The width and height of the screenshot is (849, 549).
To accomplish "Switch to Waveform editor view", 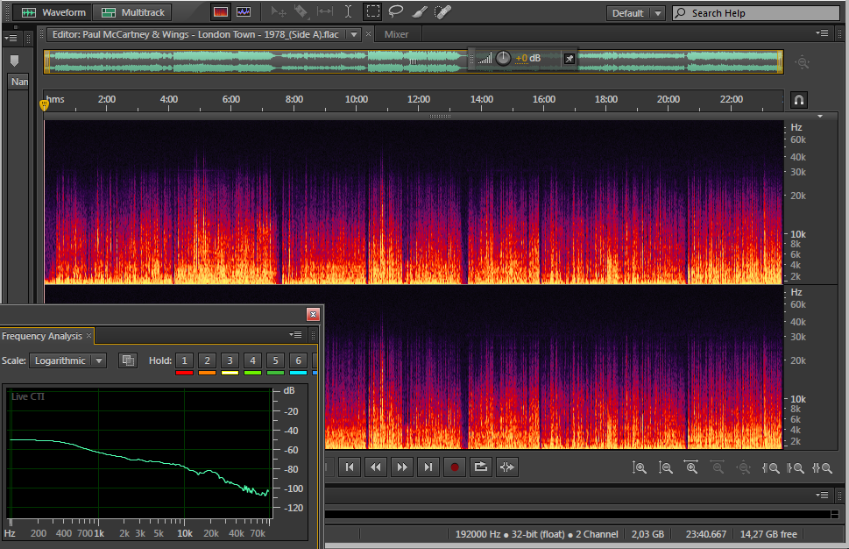I will tap(52, 12).
